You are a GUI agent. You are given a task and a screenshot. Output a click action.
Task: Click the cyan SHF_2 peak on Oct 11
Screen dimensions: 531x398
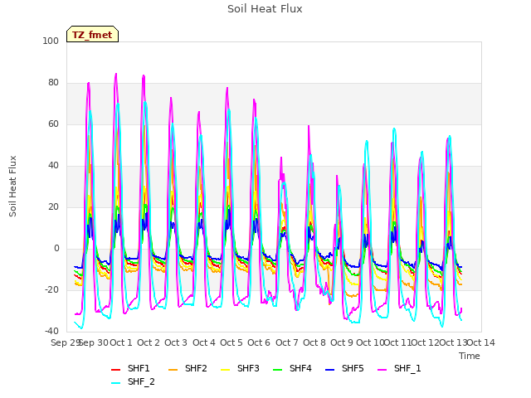[x=394, y=129]
